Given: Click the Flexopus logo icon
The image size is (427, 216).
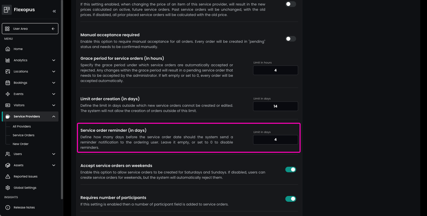Looking at the screenshot, I should [x=7, y=10].
